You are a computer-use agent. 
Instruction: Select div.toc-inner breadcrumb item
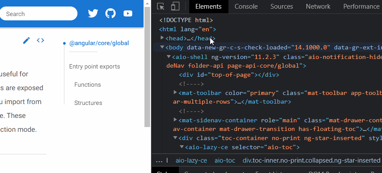coord(312,160)
